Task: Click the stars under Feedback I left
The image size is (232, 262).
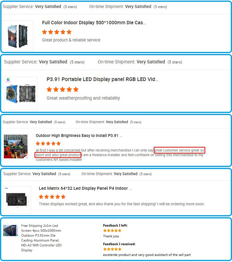Action: click(x=112, y=231)
